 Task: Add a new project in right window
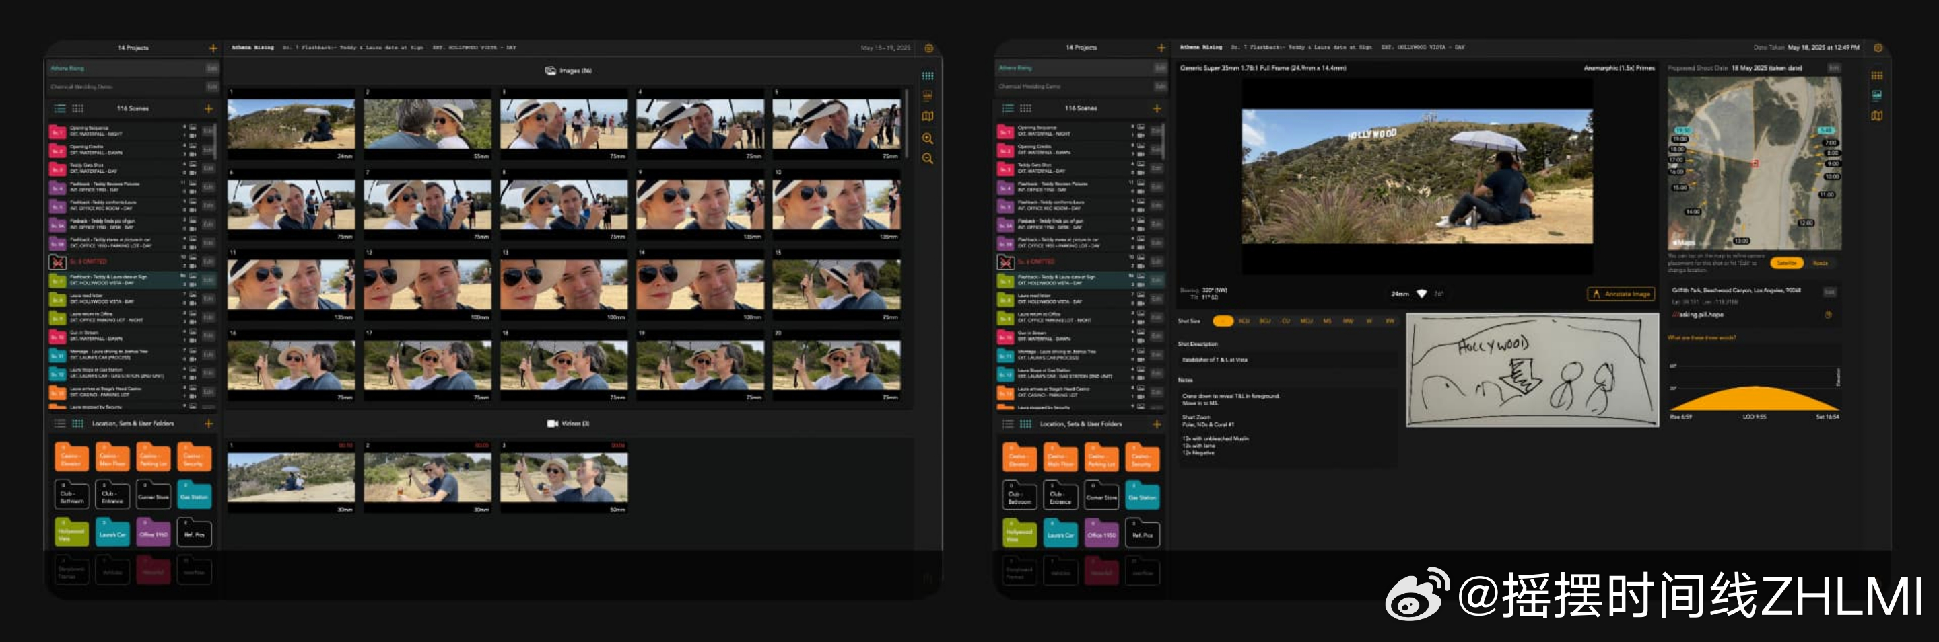pyautogui.click(x=1161, y=48)
